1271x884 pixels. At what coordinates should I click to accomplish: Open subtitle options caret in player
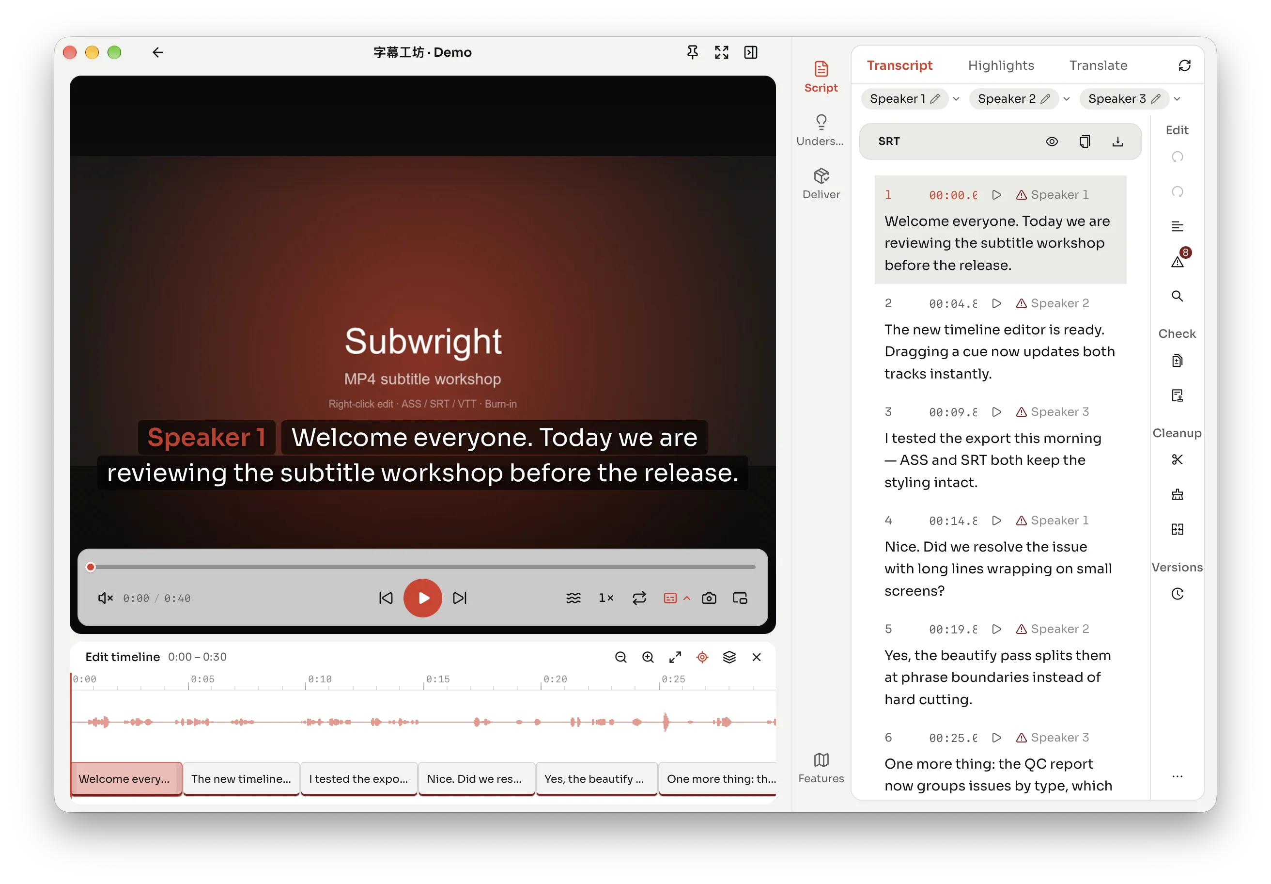(686, 598)
